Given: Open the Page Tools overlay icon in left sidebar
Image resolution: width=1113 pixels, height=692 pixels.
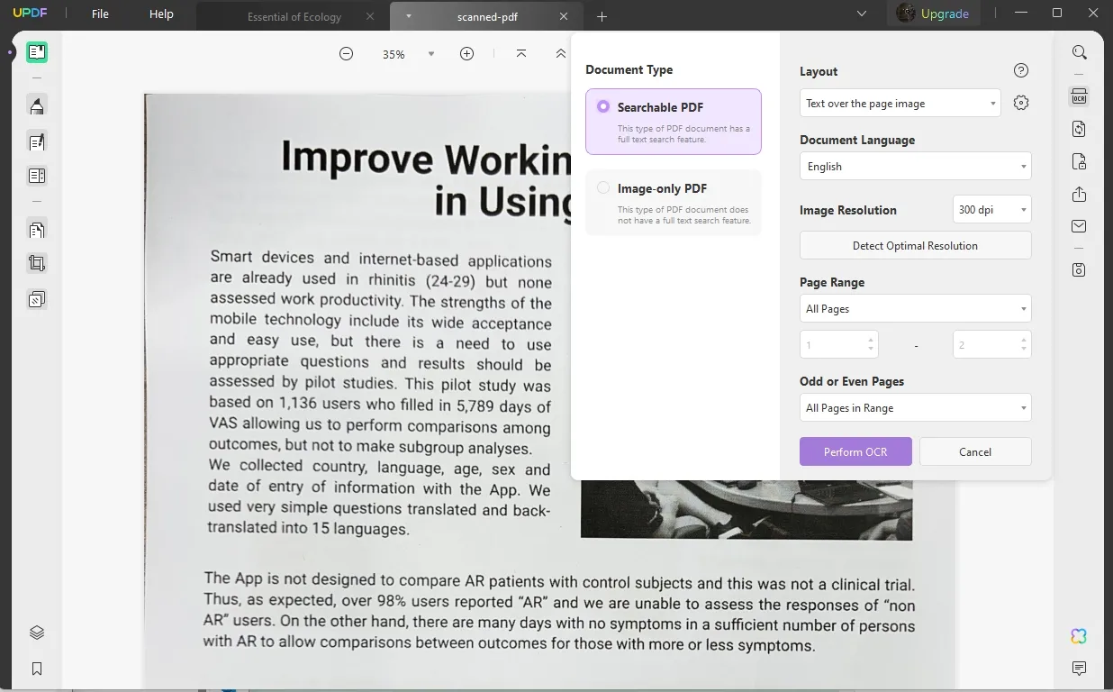Looking at the screenshot, I should click(37, 299).
